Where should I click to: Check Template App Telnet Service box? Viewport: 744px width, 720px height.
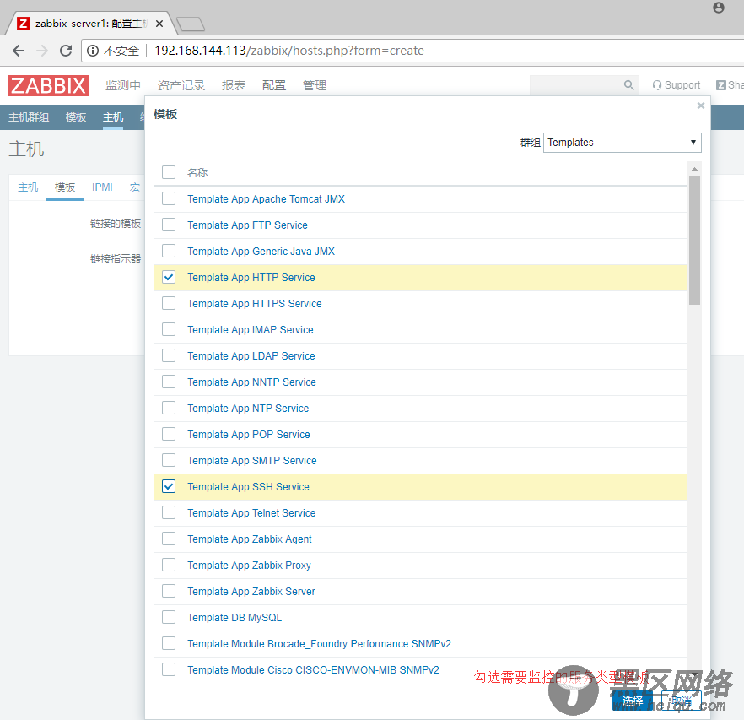pyautogui.click(x=169, y=512)
